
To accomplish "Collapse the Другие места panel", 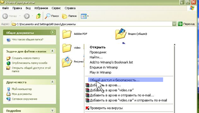I will (52, 82).
